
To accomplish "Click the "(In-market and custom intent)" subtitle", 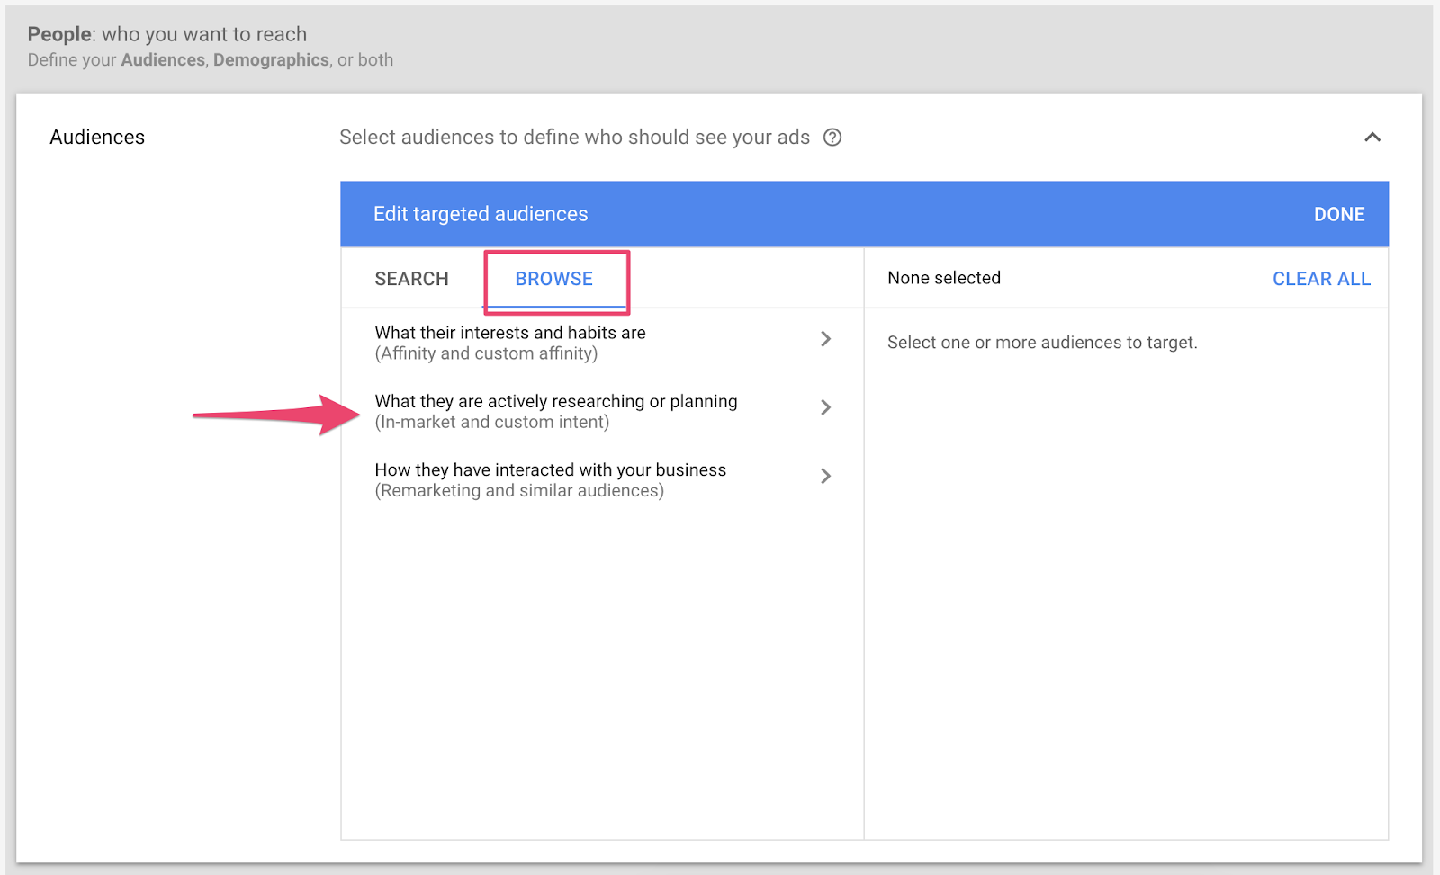I will coord(491,422).
